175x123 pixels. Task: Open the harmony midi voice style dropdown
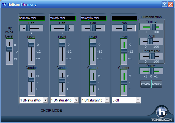(x=45, y=100)
